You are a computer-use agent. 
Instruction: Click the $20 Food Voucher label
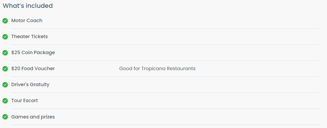pos(33,68)
